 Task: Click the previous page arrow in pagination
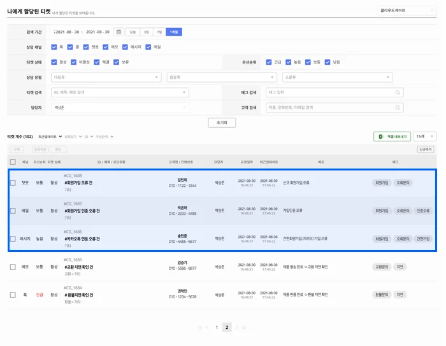[x=206, y=328]
